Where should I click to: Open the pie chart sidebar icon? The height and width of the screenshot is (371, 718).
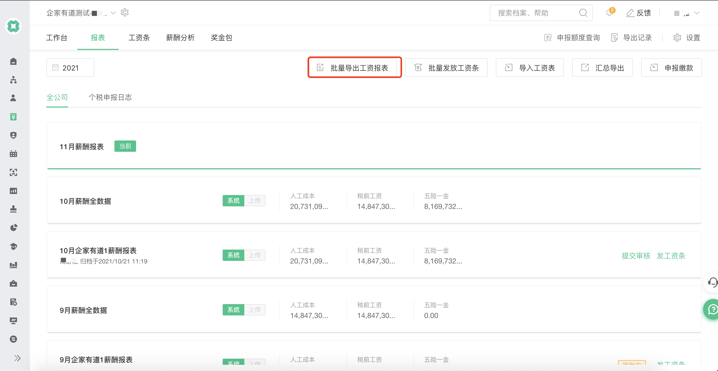click(x=13, y=228)
